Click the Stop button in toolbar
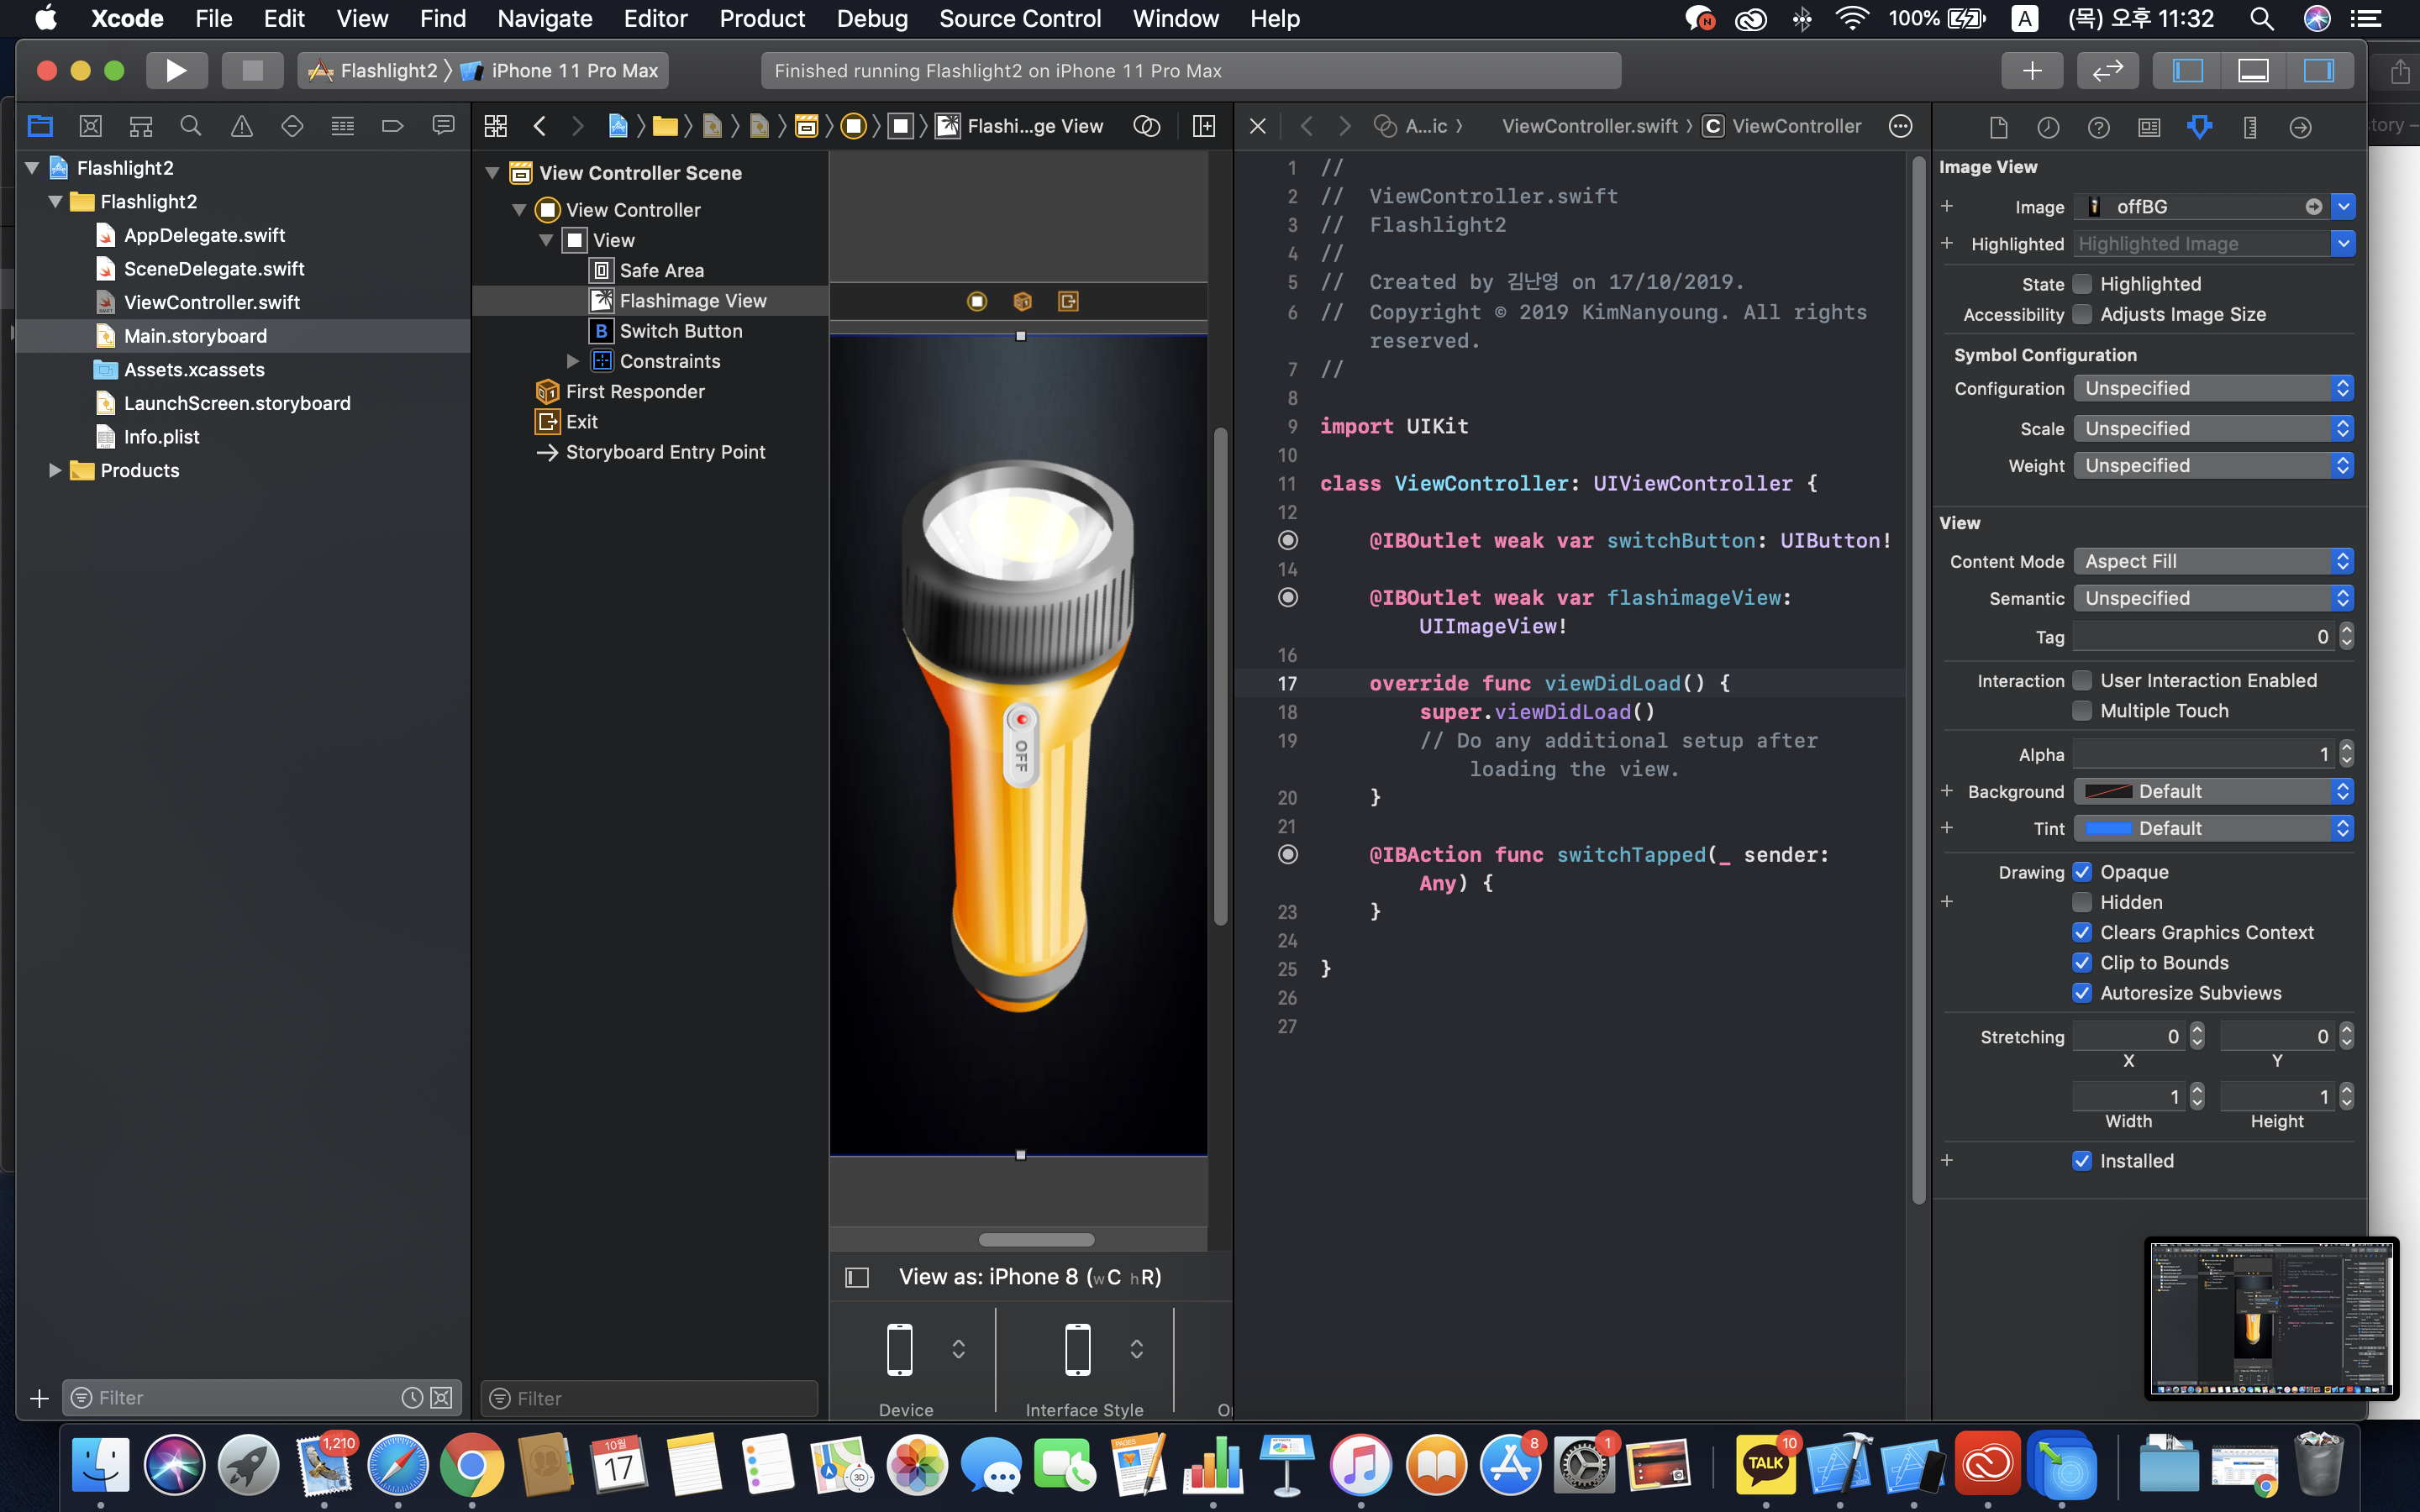The width and height of the screenshot is (2420, 1512). (252, 70)
